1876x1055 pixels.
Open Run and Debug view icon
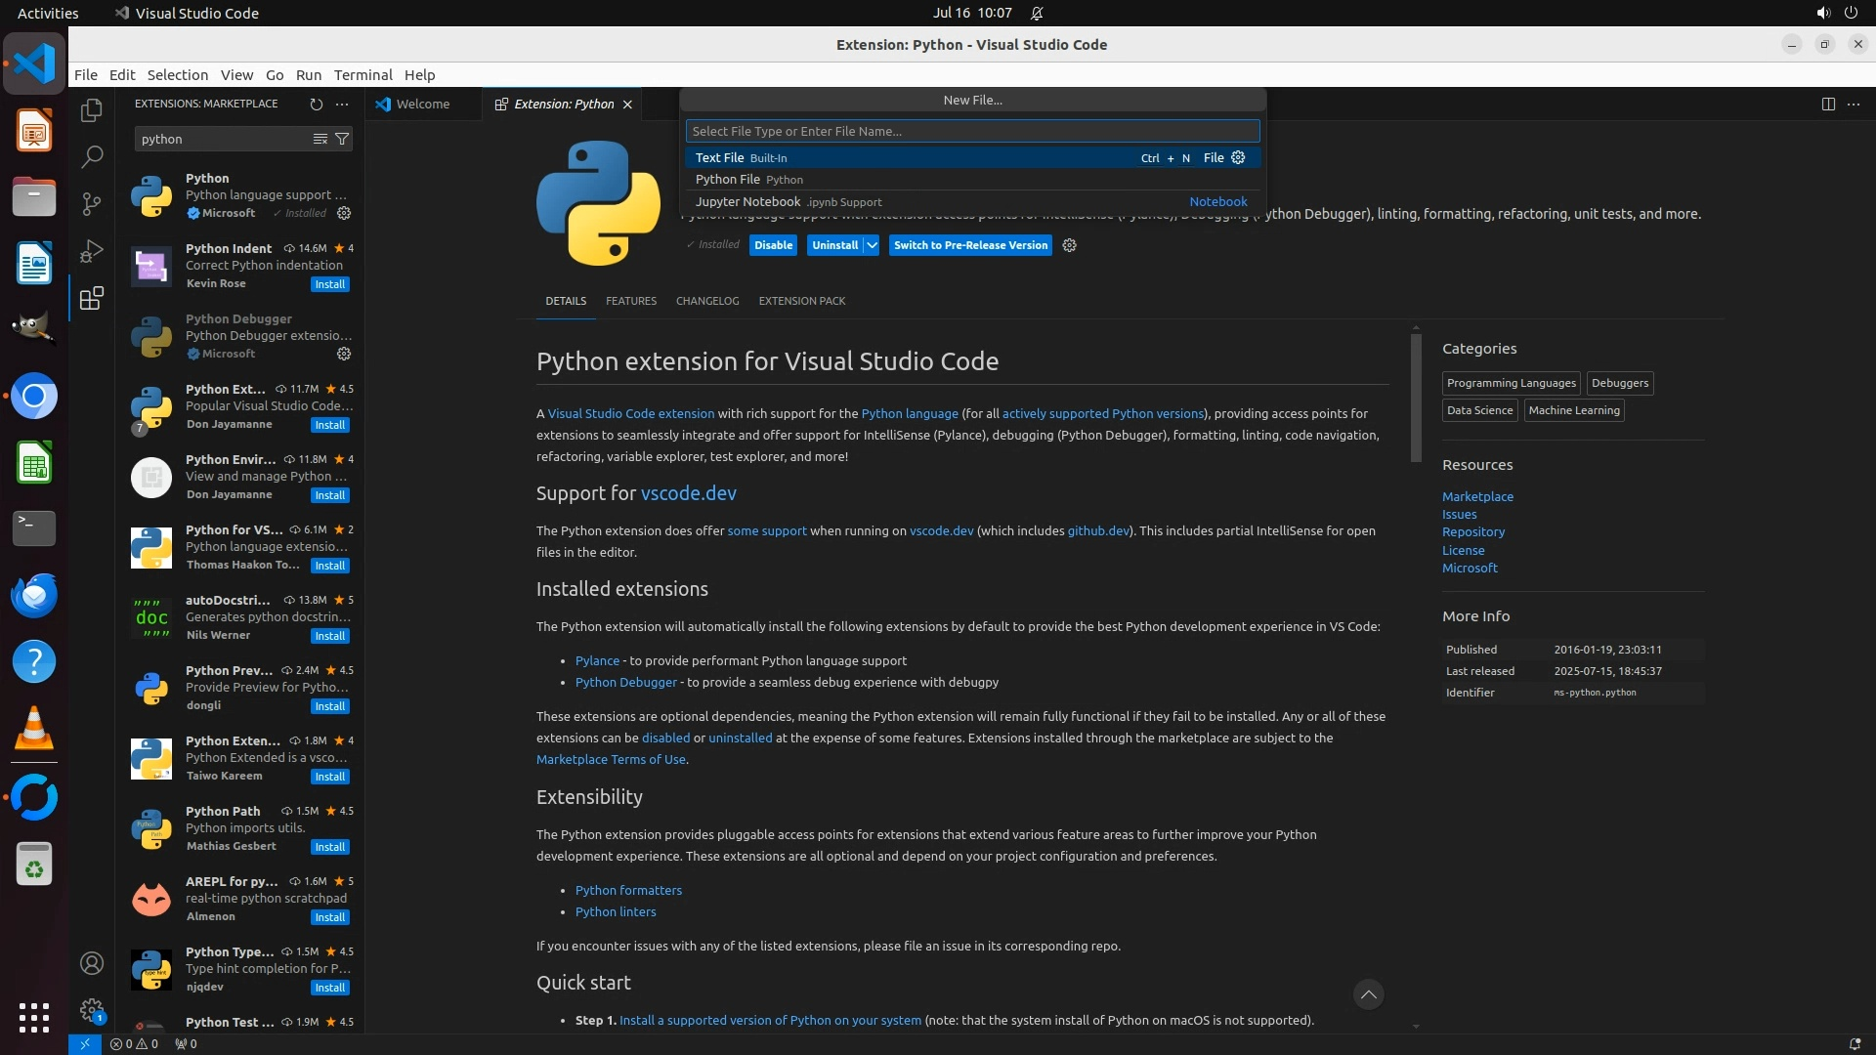tap(92, 251)
